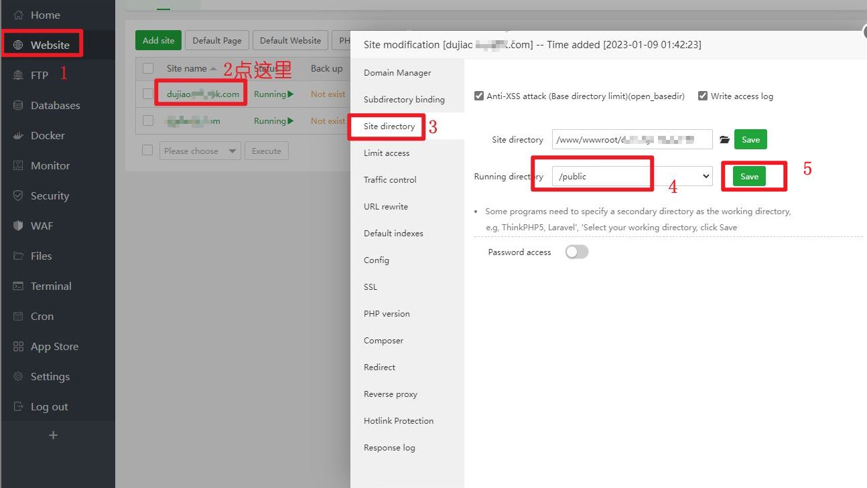Open the second site name link

(194, 121)
